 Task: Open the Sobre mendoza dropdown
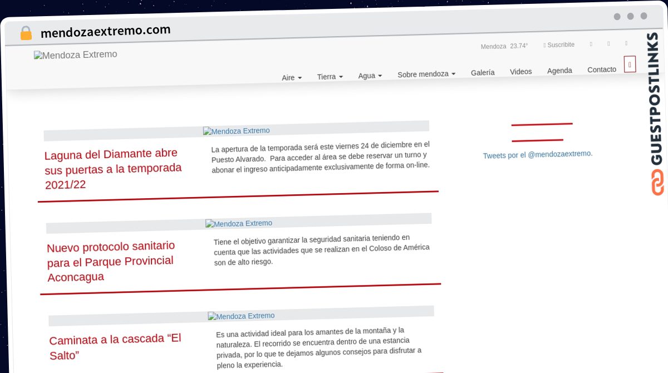pyautogui.click(x=426, y=74)
